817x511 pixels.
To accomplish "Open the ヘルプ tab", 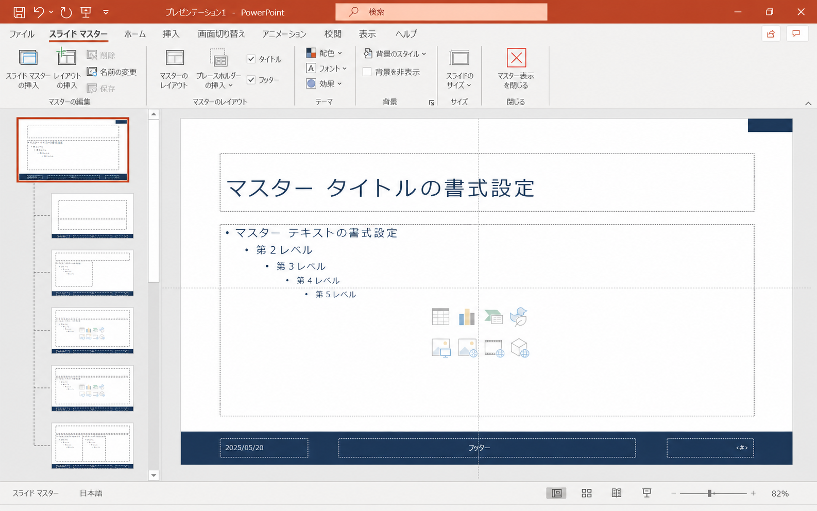I will (x=406, y=34).
